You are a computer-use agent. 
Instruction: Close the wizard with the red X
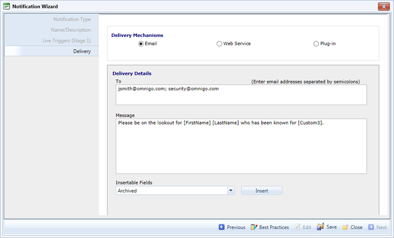[x=383, y=7]
